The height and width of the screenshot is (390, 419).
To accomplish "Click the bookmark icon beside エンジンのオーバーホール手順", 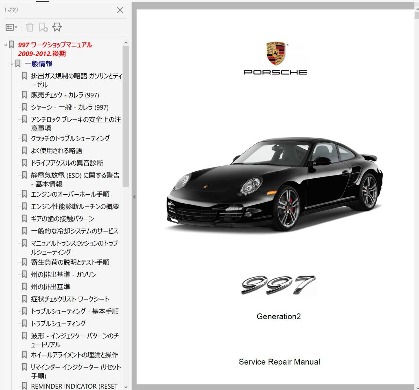I will click(x=24, y=194).
